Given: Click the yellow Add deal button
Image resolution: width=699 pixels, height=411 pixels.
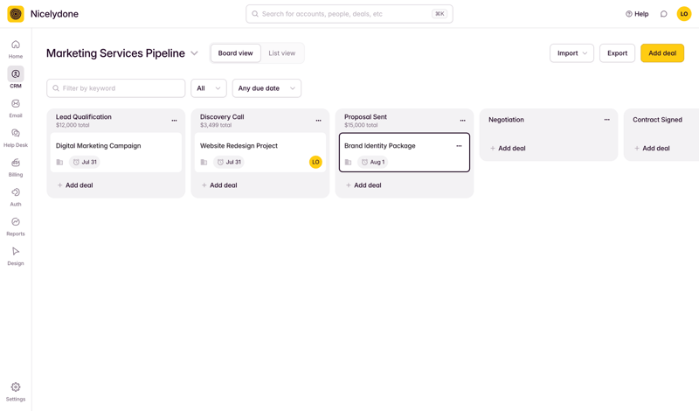Looking at the screenshot, I should click(x=662, y=53).
